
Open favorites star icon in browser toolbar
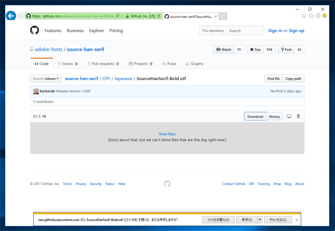311,16
